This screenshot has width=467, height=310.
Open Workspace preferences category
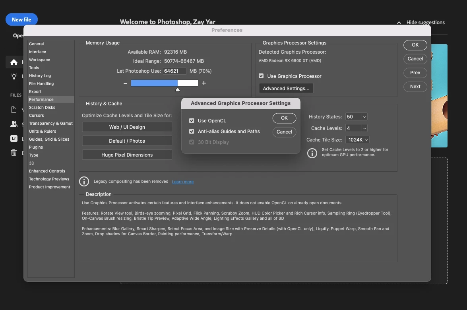pyautogui.click(x=51, y=60)
